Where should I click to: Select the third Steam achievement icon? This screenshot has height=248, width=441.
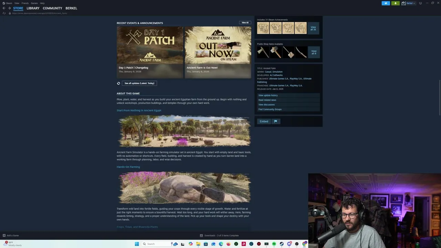click(288, 28)
